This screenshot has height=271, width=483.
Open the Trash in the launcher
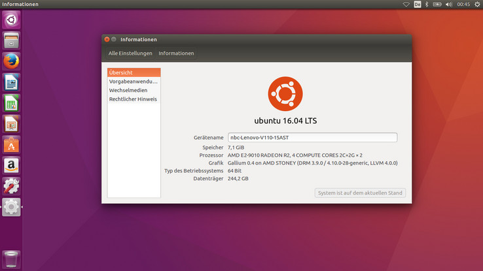(x=11, y=259)
